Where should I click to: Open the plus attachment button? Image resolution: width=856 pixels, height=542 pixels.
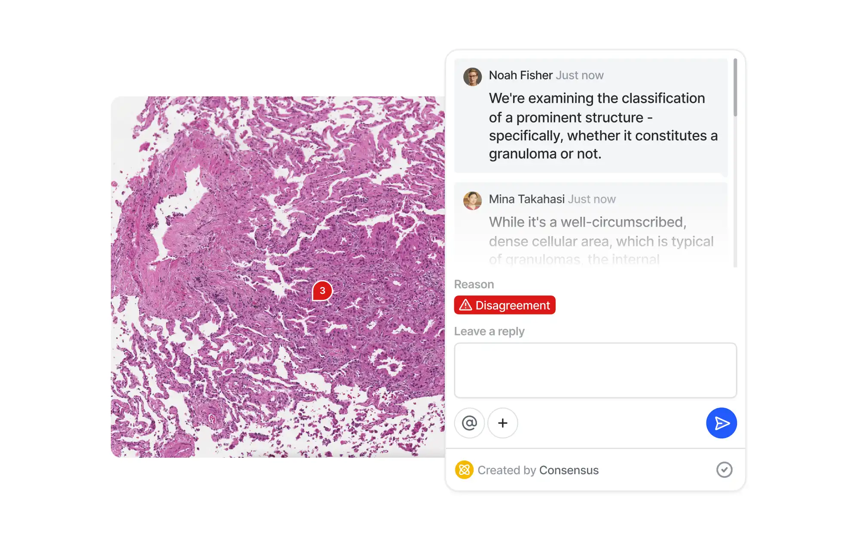503,423
